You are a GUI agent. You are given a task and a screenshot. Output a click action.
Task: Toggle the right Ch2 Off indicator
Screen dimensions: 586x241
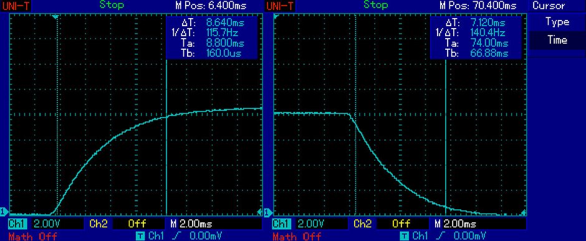(401, 224)
